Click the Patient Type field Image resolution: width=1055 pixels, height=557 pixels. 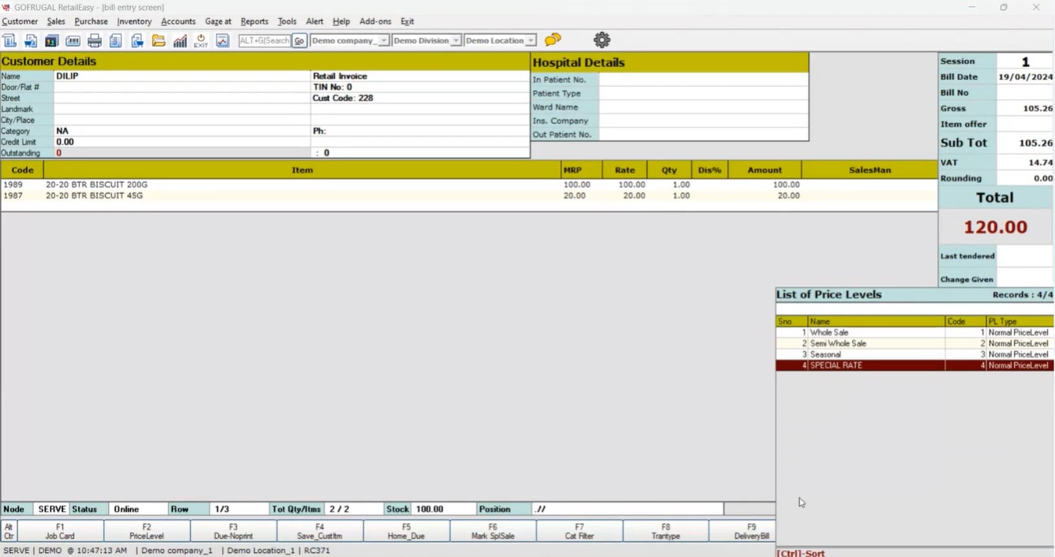[x=703, y=93]
